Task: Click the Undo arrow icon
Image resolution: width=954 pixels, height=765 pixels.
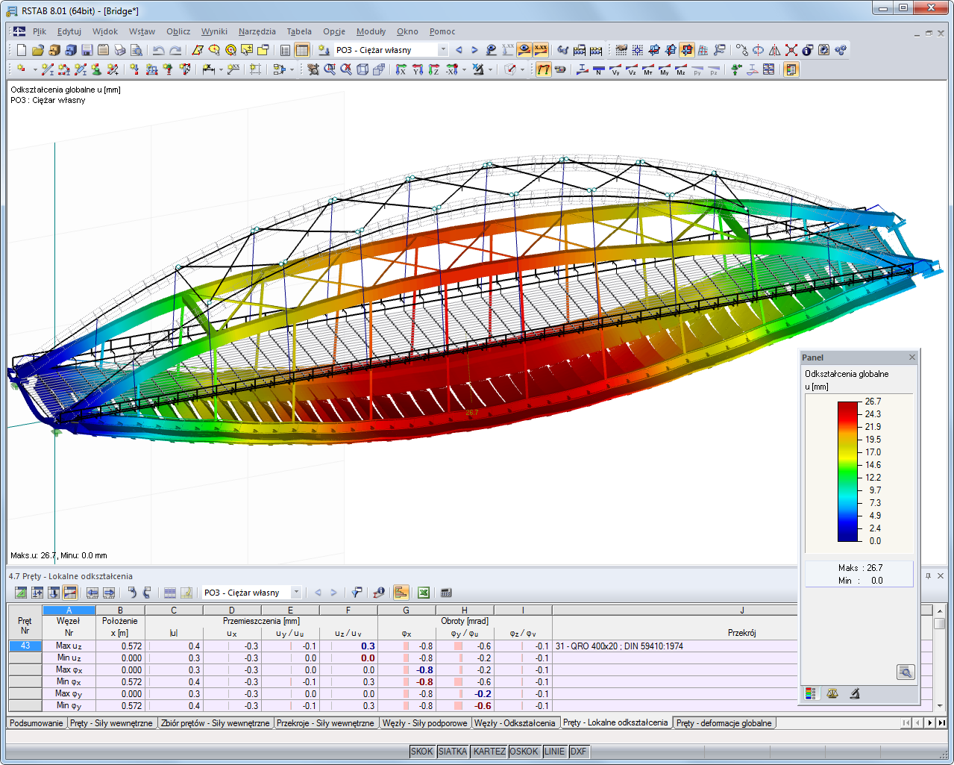Action: 158,50
